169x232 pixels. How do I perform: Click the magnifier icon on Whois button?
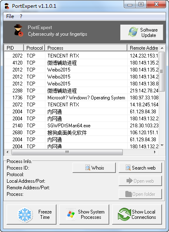(88, 168)
